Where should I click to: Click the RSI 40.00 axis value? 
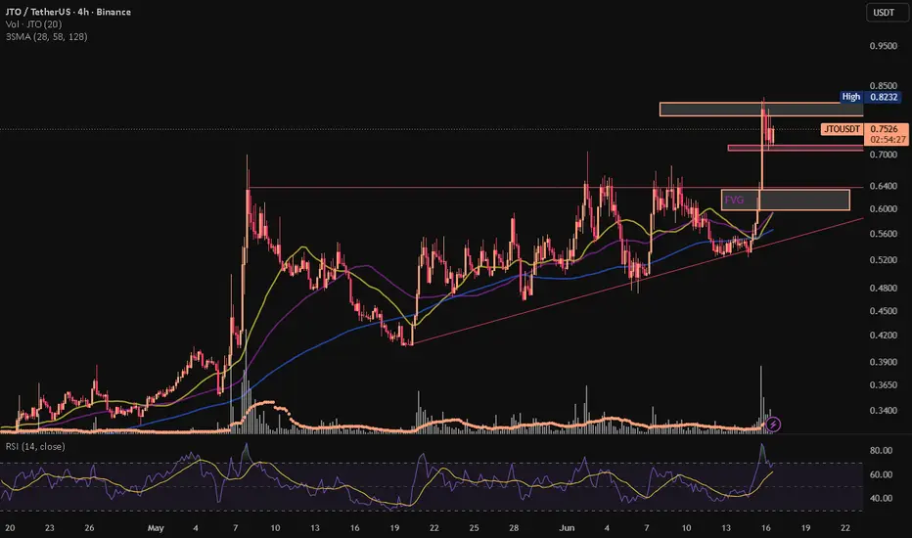click(x=881, y=498)
